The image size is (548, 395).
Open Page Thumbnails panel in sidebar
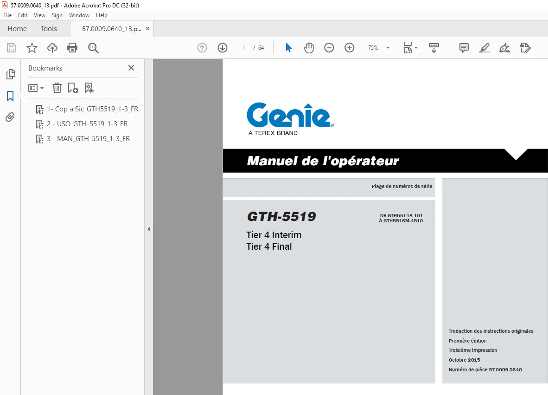pyautogui.click(x=11, y=74)
